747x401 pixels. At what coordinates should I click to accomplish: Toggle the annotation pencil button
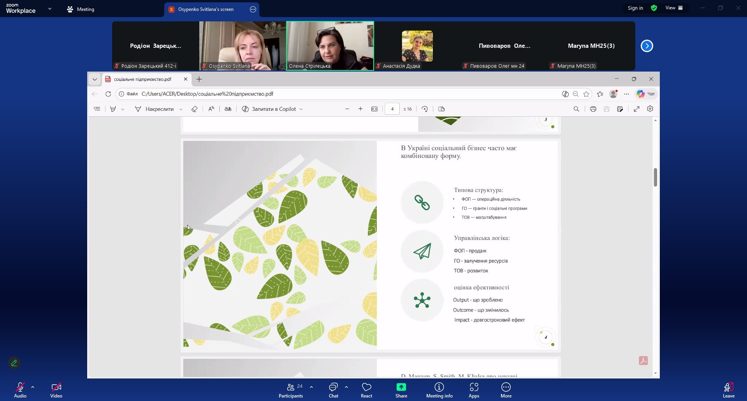coord(14,363)
